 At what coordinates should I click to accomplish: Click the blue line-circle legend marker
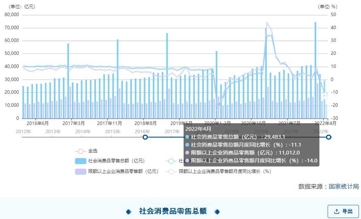pos(171,161)
